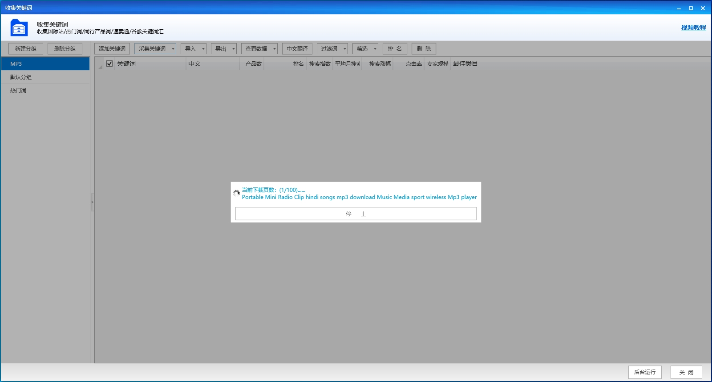Collapse the sidebar using the splitter arrow
712x382 pixels.
point(92,202)
